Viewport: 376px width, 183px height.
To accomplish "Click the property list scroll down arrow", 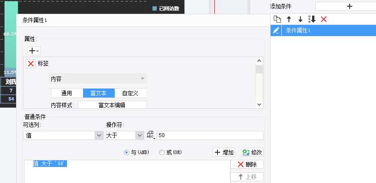I will click(x=259, y=104).
